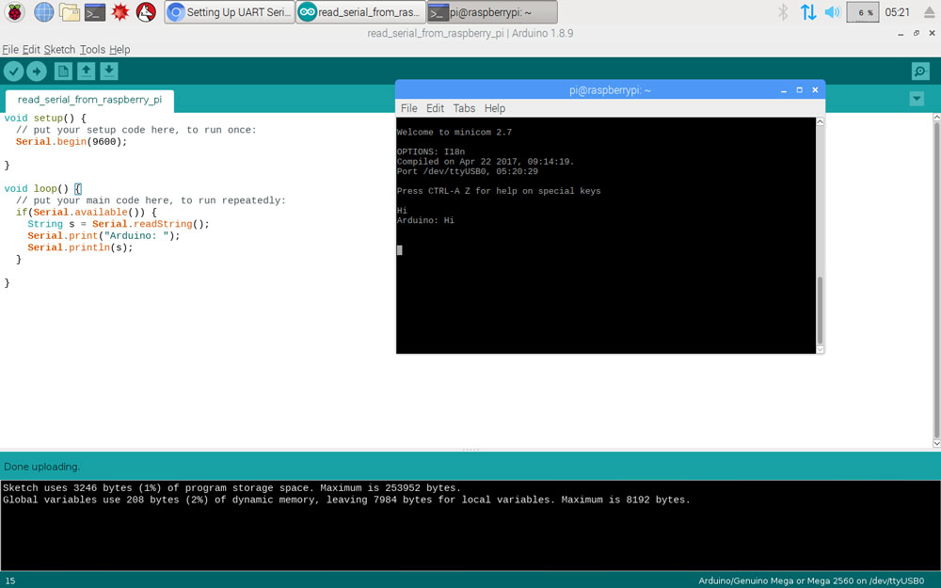Switch to pi@raspberrypi terminal taskbar button

click(x=491, y=12)
